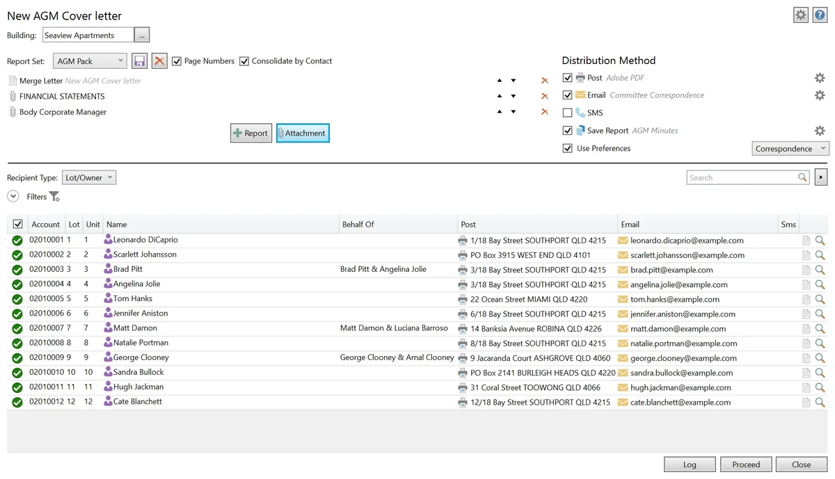Click the Building browse ellipsis button
Viewport: 835px width, 479px height.
pyautogui.click(x=142, y=35)
